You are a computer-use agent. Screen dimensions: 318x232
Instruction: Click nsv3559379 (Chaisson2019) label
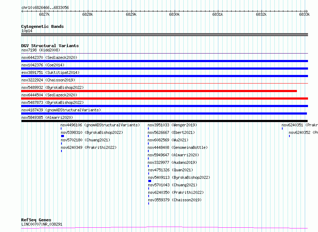[x=175, y=200]
